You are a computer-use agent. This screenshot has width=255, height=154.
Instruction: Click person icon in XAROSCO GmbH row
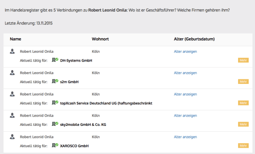pyautogui.click(x=12, y=137)
